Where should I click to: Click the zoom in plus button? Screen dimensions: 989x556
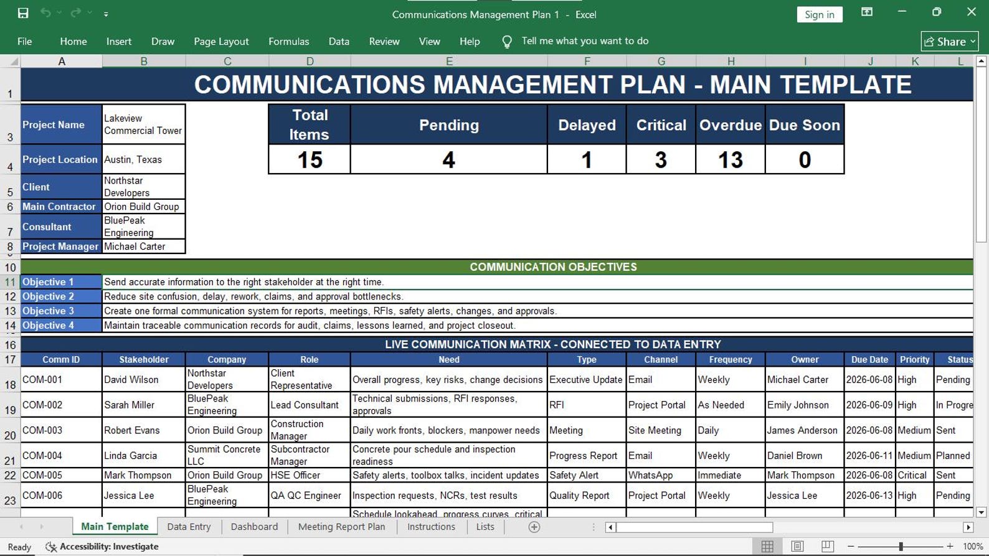(950, 546)
